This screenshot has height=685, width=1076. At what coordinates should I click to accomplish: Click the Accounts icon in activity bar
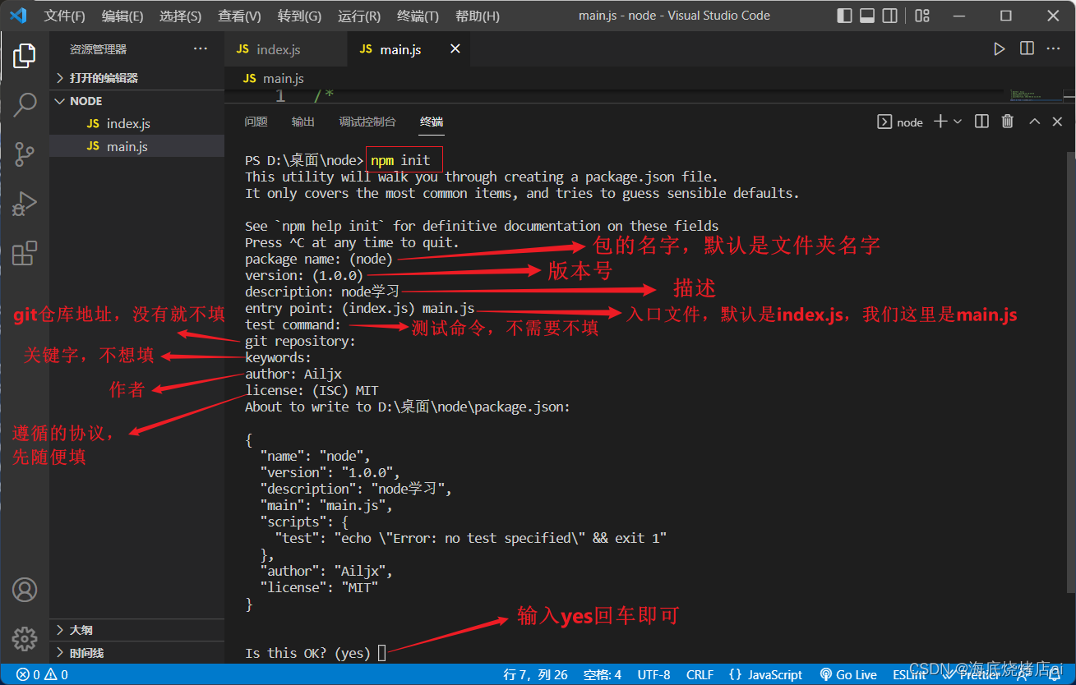25,590
